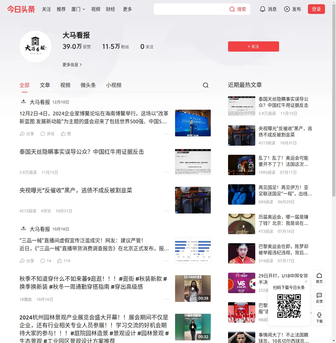Switch to the 小视频 tab
The image size is (336, 343).
click(x=114, y=85)
